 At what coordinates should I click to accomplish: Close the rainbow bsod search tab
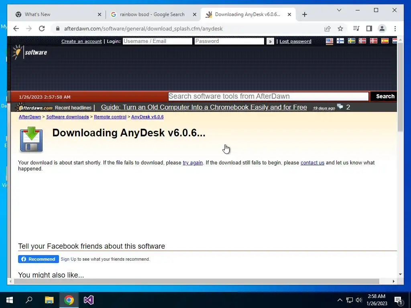click(195, 14)
